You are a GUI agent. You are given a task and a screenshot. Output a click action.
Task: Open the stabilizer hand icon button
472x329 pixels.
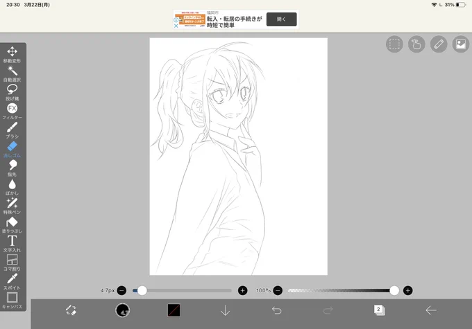click(416, 44)
